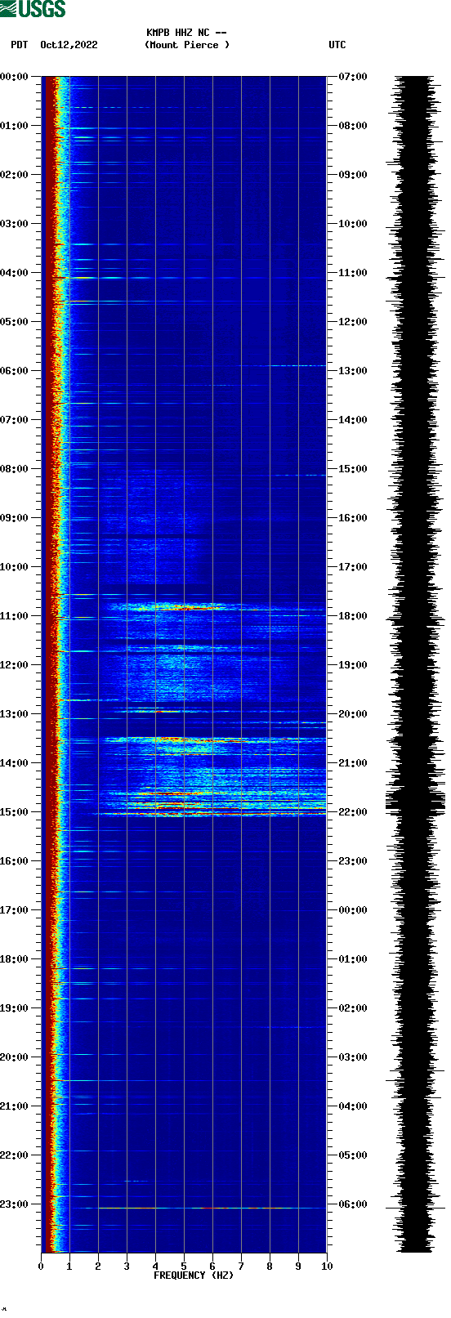Click the 20:00 PDT time label
Viewport: 451px width, 1318px height.
(x=14, y=1057)
